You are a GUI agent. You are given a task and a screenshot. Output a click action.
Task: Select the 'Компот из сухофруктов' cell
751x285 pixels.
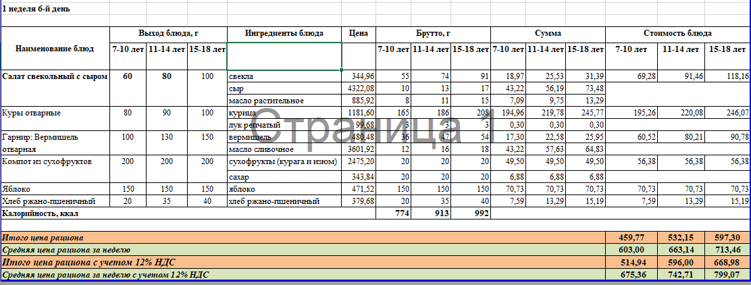coord(55,162)
